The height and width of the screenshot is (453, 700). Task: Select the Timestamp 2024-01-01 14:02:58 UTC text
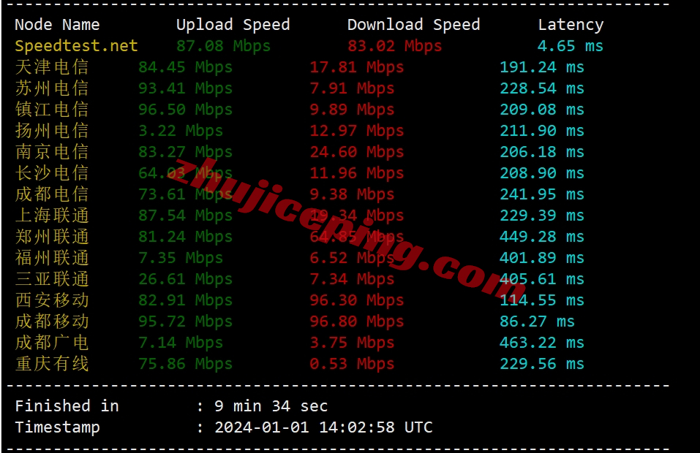pyautogui.click(x=323, y=427)
